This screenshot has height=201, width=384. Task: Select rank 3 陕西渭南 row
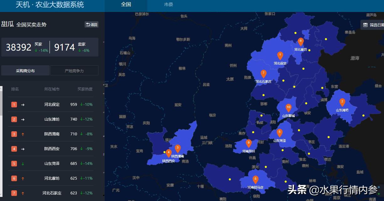[52, 134]
